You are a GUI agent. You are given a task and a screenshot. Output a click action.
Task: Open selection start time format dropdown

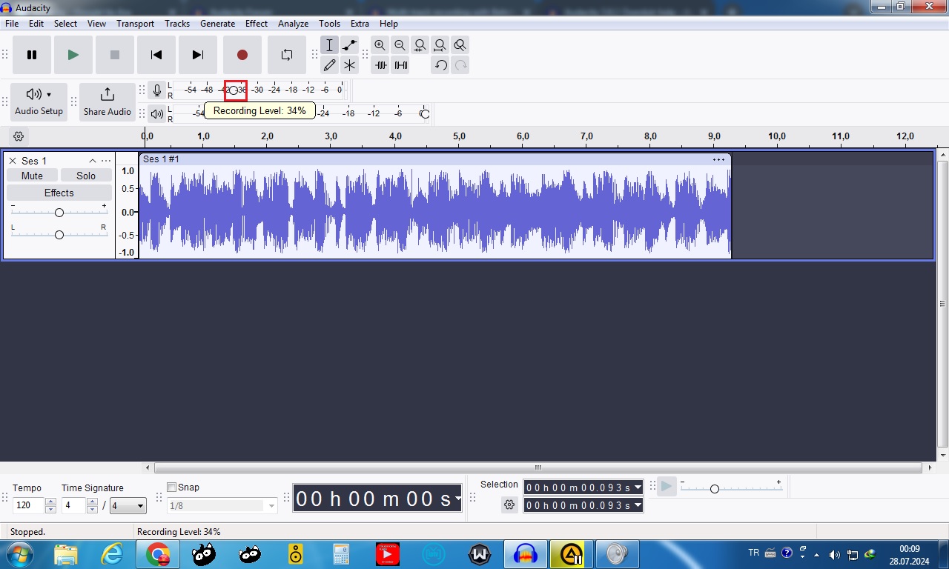point(638,488)
